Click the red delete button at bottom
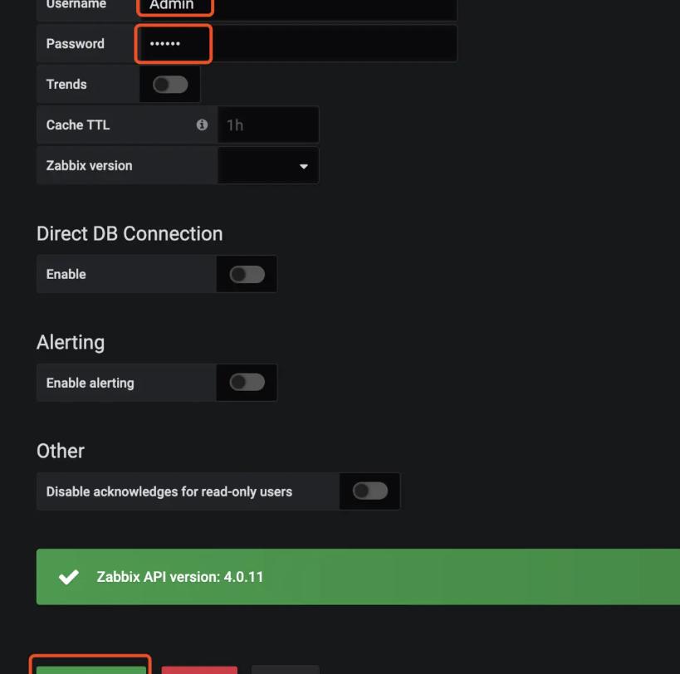 (x=199, y=670)
